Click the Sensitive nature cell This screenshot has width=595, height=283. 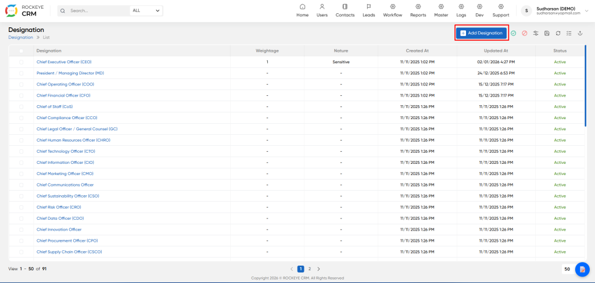pos(340,62)
